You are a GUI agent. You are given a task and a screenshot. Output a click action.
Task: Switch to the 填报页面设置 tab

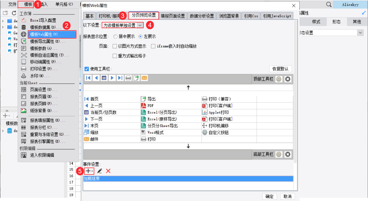tap(173, 16)
